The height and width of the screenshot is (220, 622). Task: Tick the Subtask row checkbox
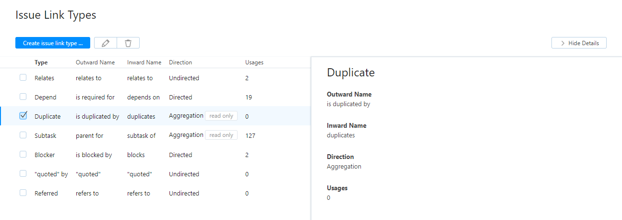click(23, 135)
